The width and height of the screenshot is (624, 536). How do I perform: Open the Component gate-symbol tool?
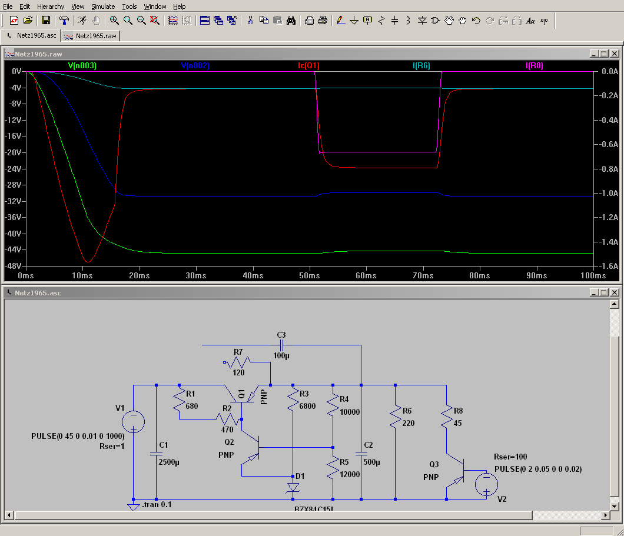(436, 20)
